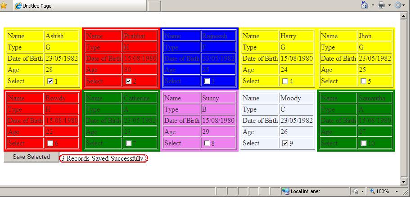This screenshot has width=411, height=198.
Task: Open a new blank tab
Action: 154,6
